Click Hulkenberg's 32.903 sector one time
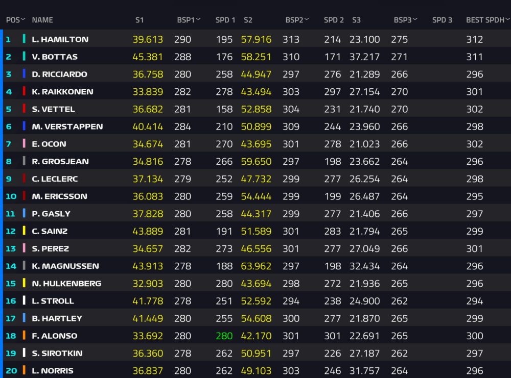The width and height of the screenshot is (511, 378). 148,283
